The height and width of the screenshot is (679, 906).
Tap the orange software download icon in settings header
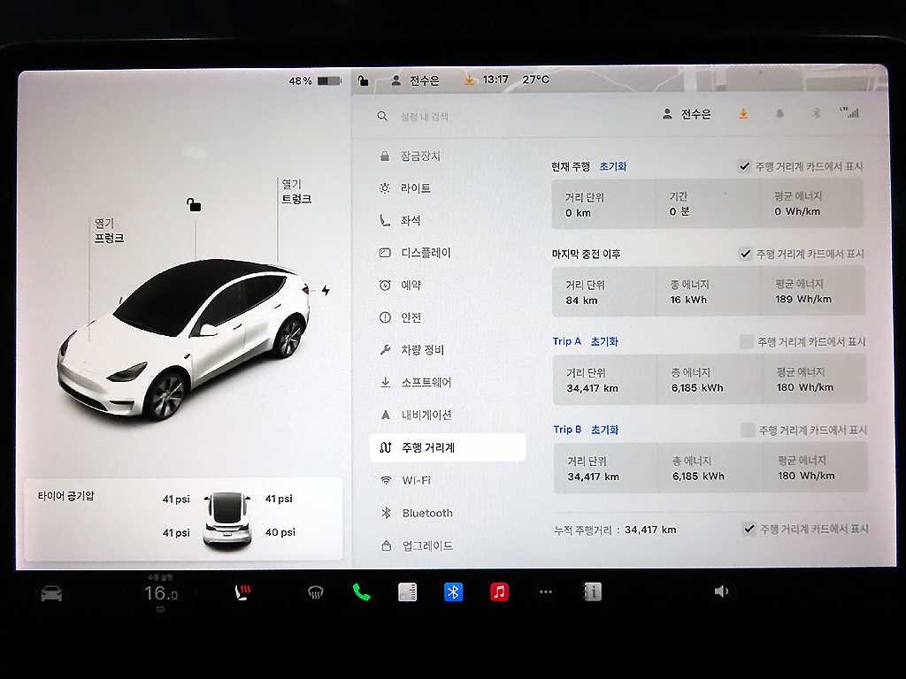pyautogui.click(x=743, y=114)
